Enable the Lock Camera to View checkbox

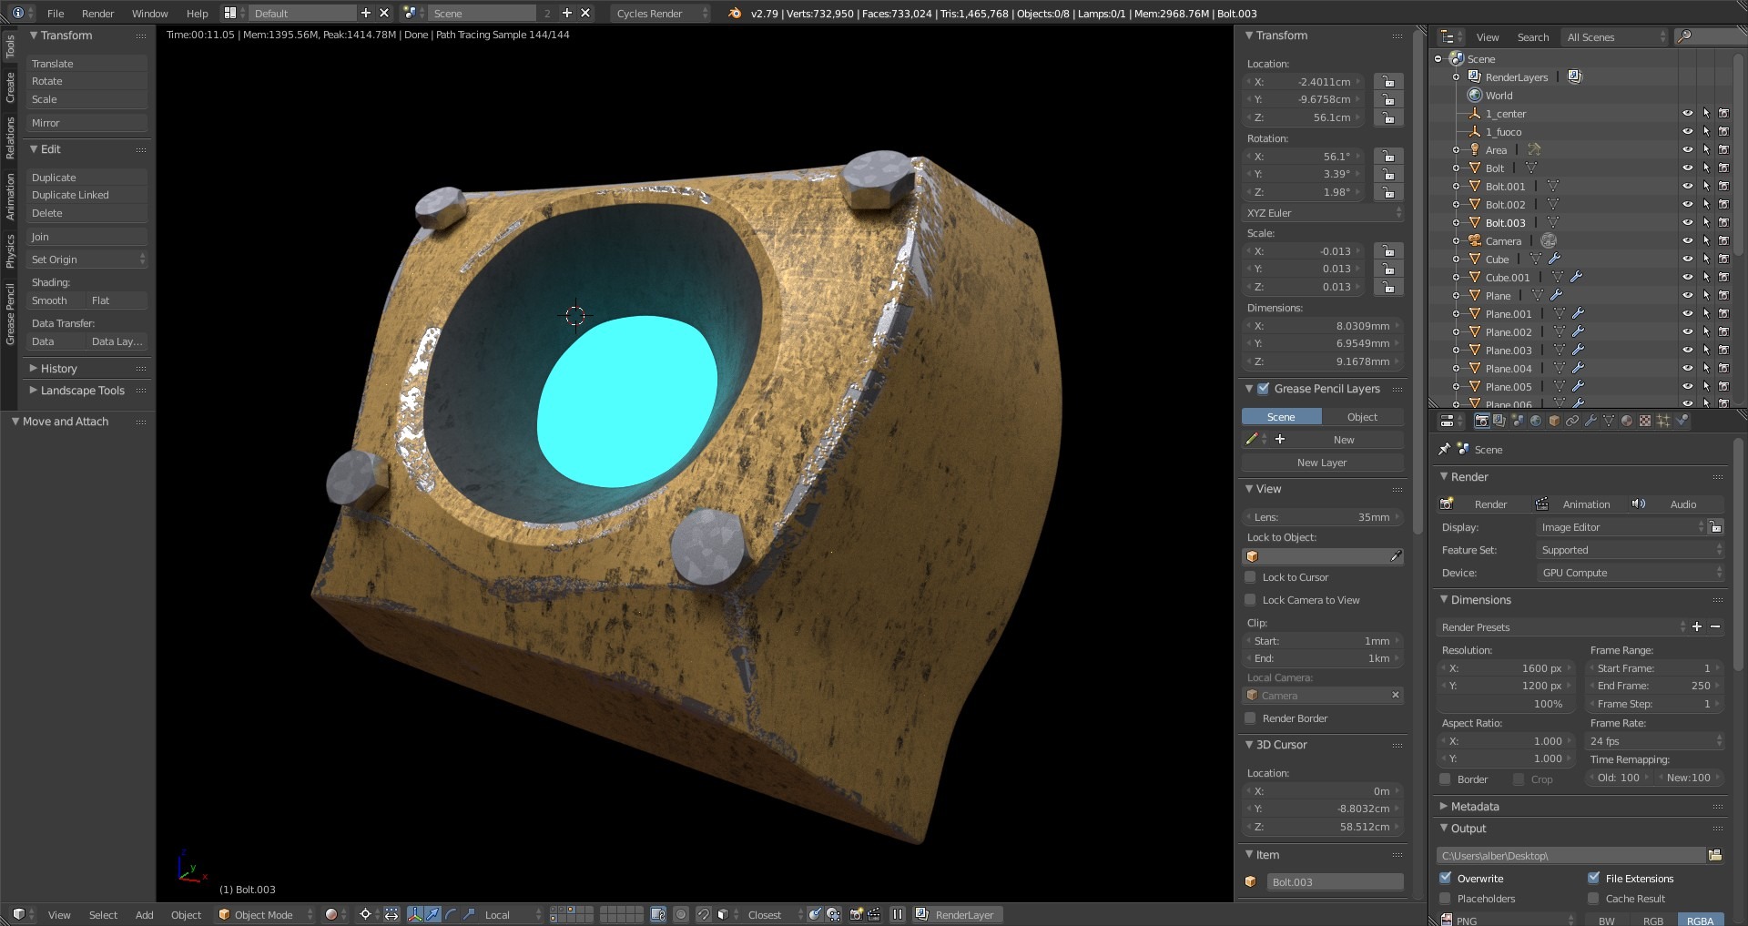[x=1250, y=600]
